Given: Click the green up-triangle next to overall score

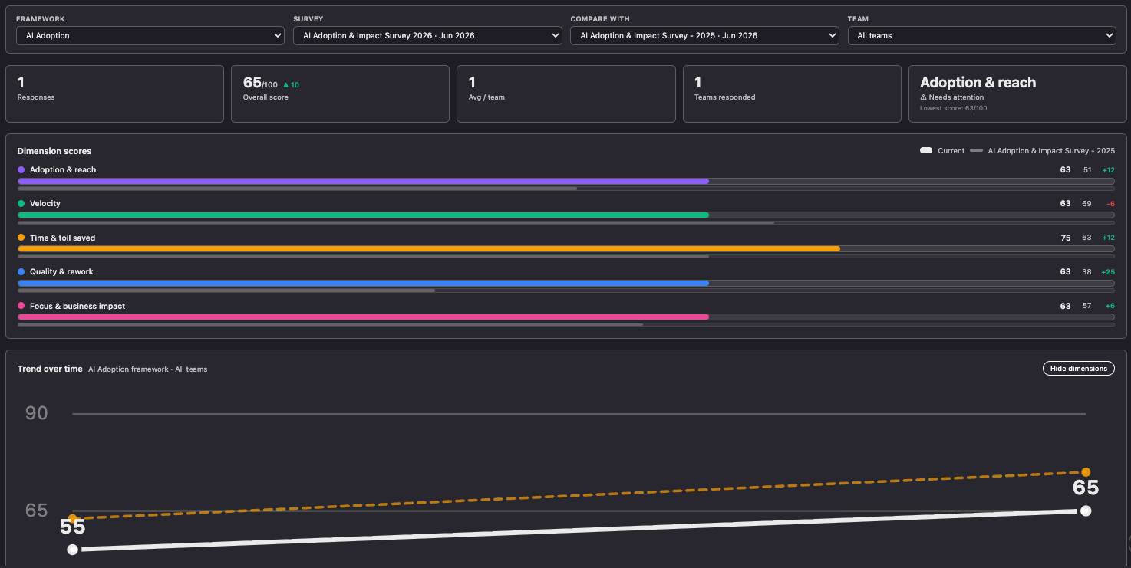Looking at the screenshot, I should [286, 85].
